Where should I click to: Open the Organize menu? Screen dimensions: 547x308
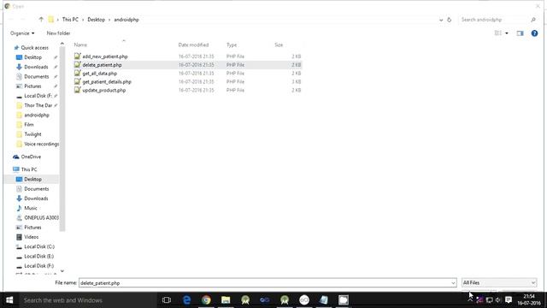coord(22,33)
